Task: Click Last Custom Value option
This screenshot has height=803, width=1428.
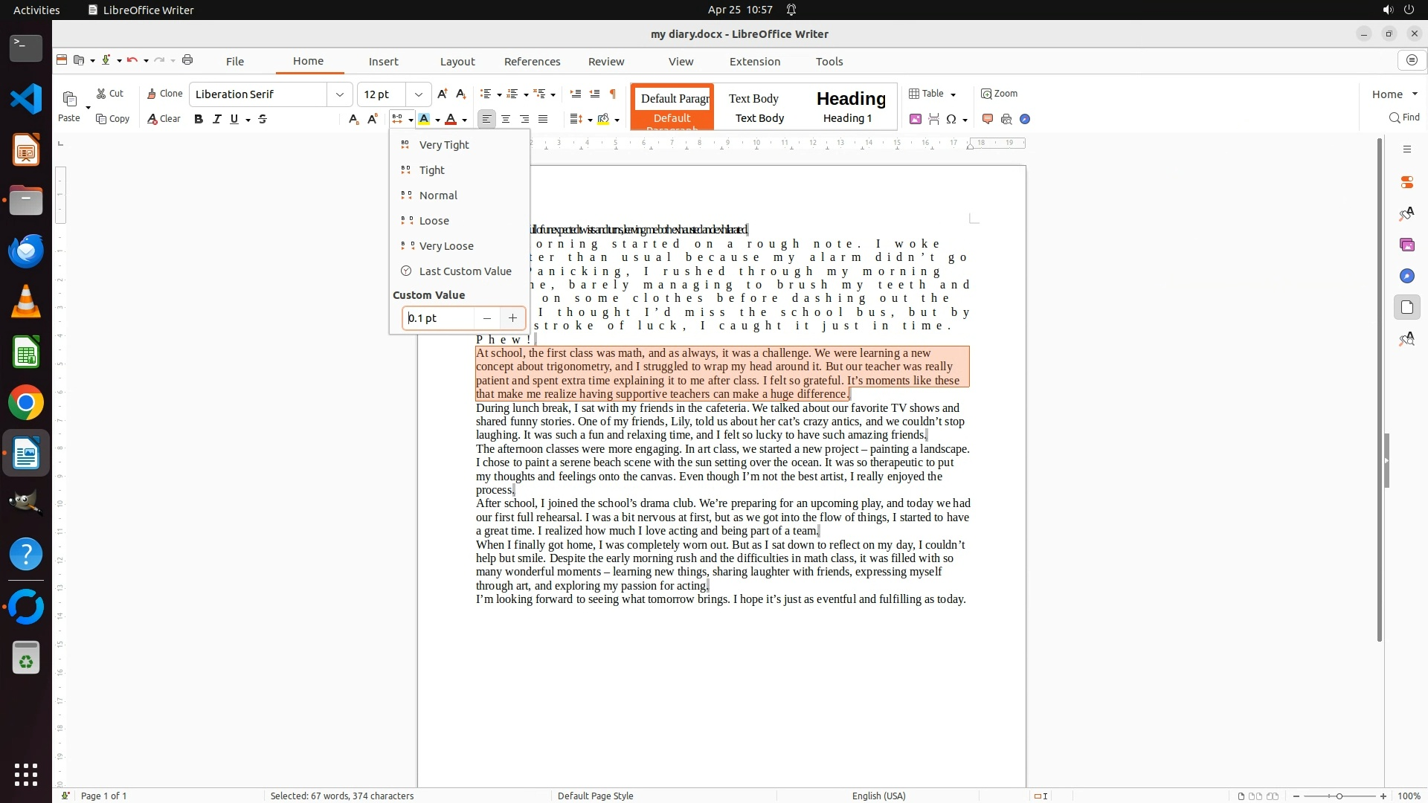Action: tap(465, 271)
